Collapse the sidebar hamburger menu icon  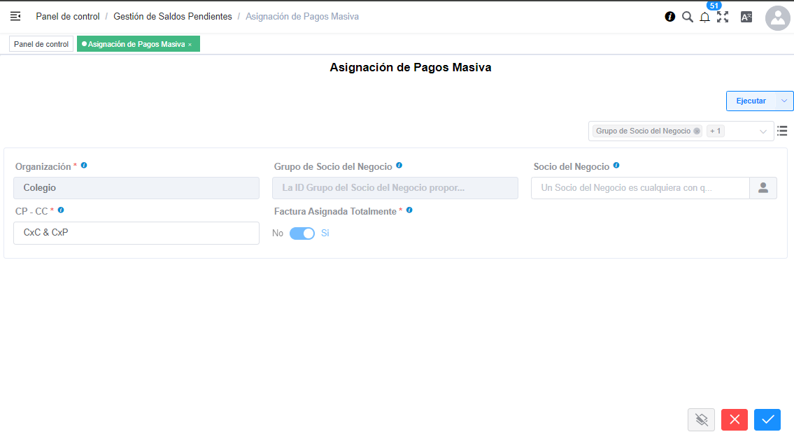15,17
